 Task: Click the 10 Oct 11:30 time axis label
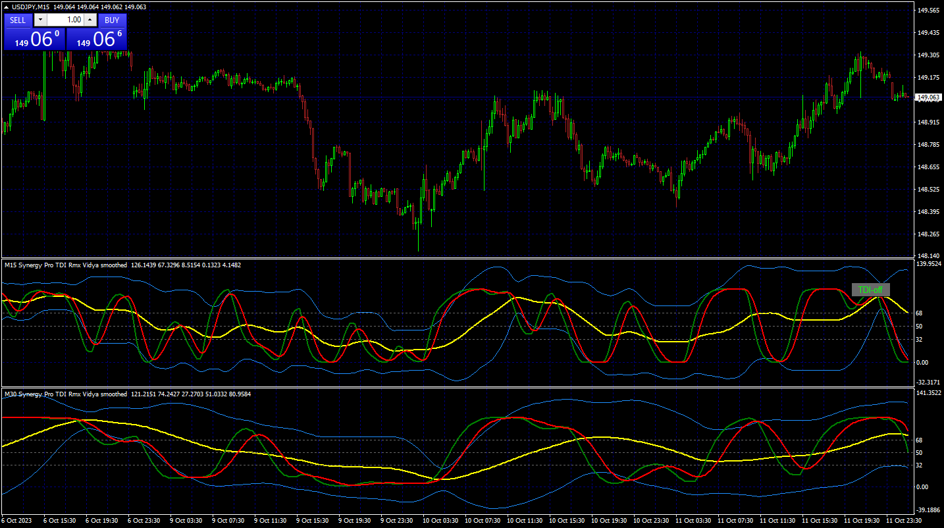click(x=524, y=520)
